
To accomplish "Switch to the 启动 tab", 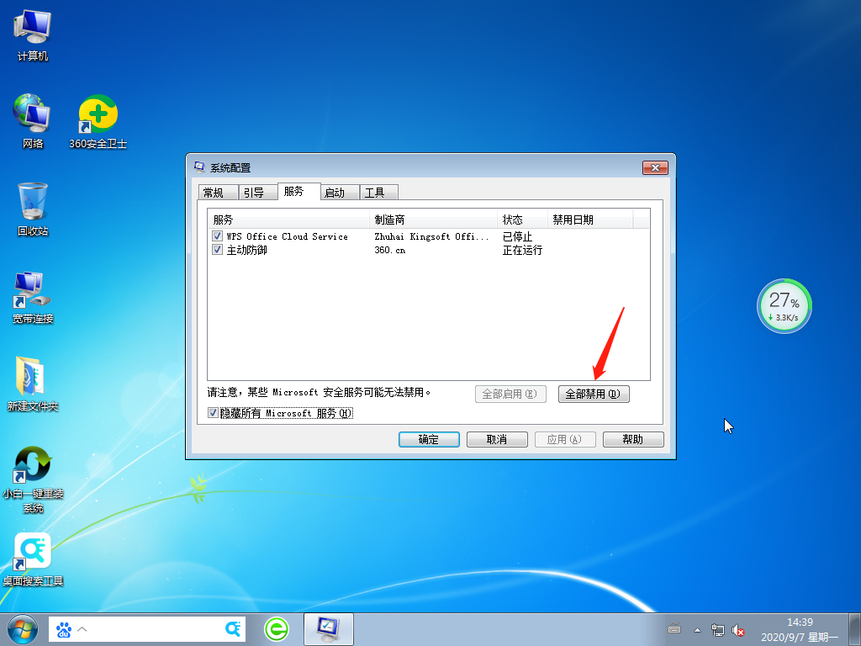I will click(337, 192).
